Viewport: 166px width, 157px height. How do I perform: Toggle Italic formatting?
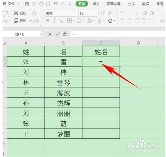pos(55,21)
